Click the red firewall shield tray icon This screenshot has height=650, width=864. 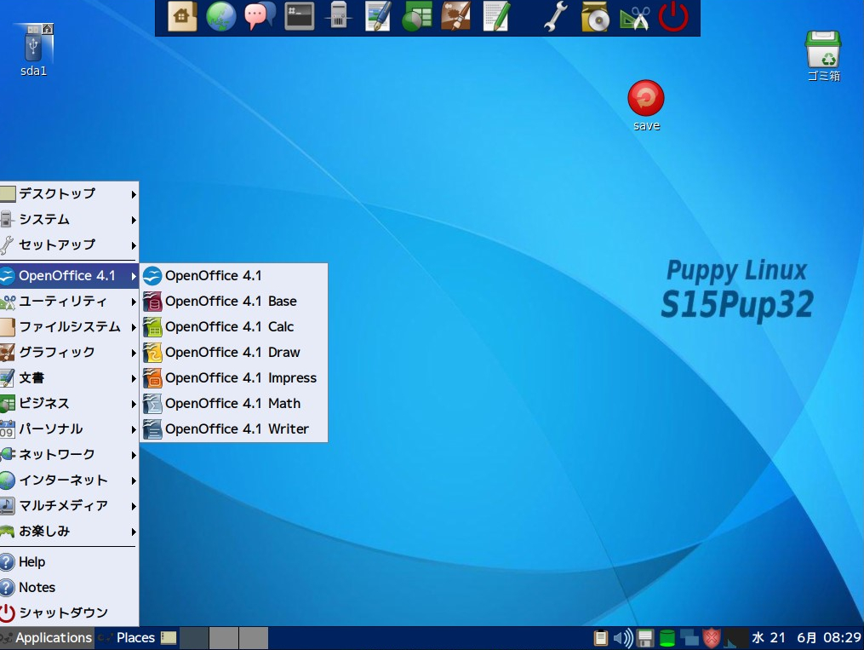pyautogui.click(x=712, y=638)
